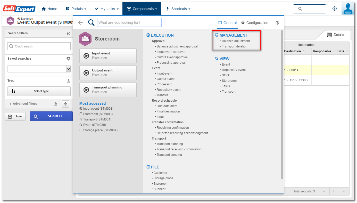Switch to the Configuration tab
The height and width of the screenshot is (203, 357).
point(255,23)
